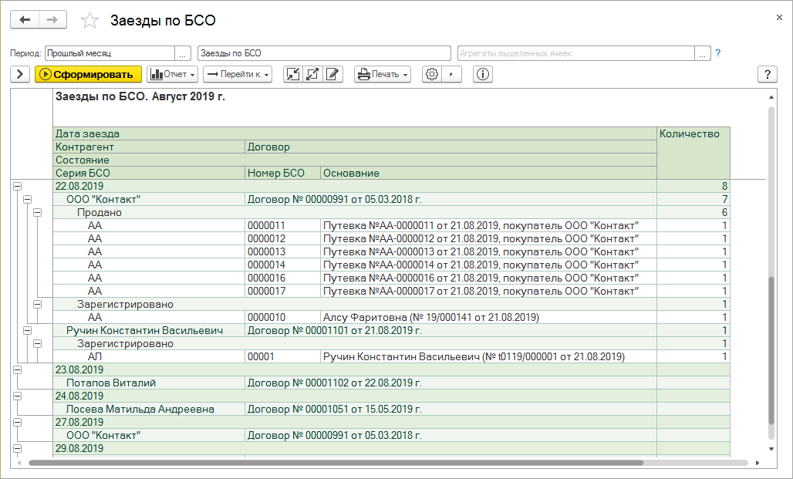Collapse the Ручин Константин Васильевич group
The image size is (793, 479).
(x=27, y=330)
